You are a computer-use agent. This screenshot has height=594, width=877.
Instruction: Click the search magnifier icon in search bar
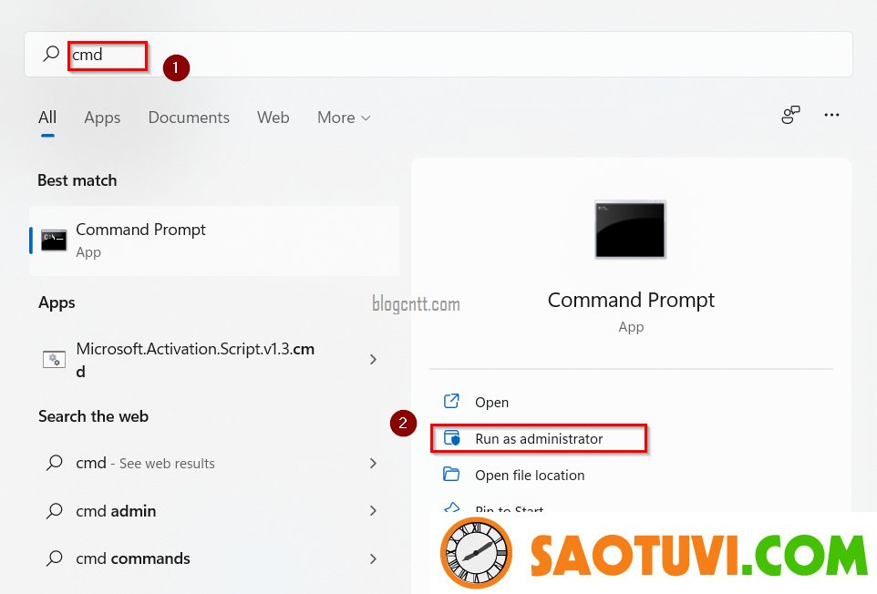[x=51, y=54]
